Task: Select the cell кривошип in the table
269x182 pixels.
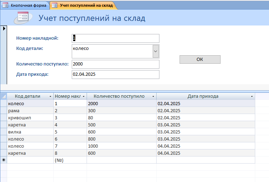Action: point(30,118)
